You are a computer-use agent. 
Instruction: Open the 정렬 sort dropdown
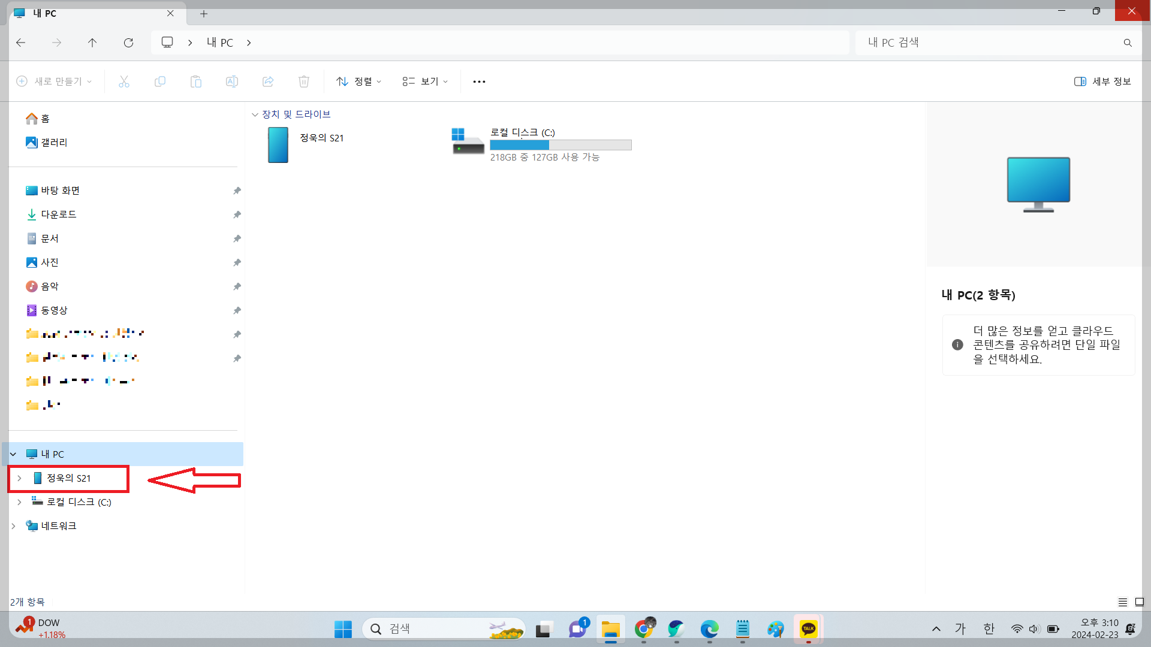358,81
